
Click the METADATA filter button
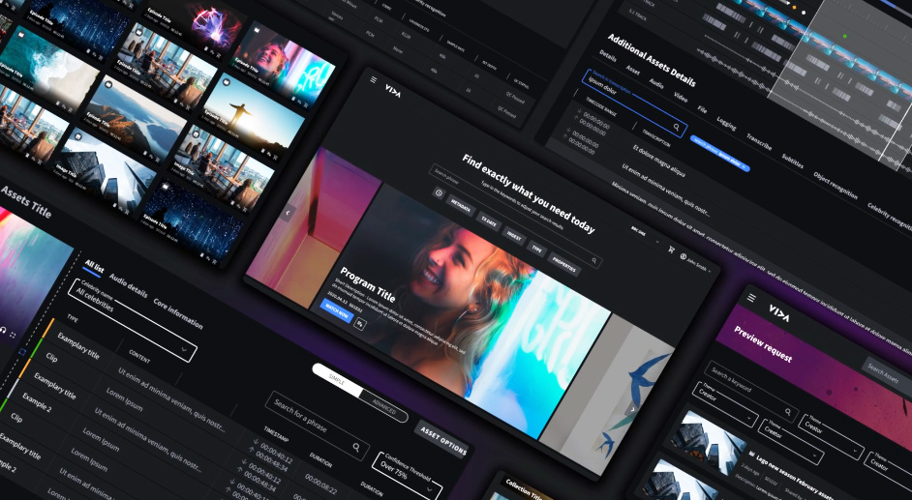tap(461, 206)
